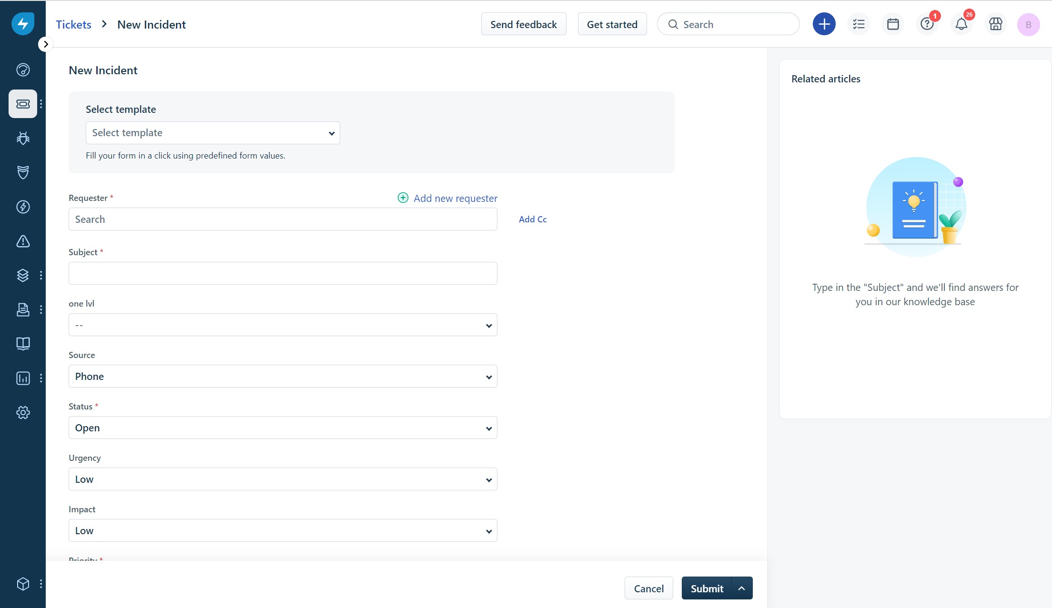Viewport: 1052px width, 608px height.
Task: Open the Status dropdown showing Open
Action: pyautogui.click(x=283, y=428)
